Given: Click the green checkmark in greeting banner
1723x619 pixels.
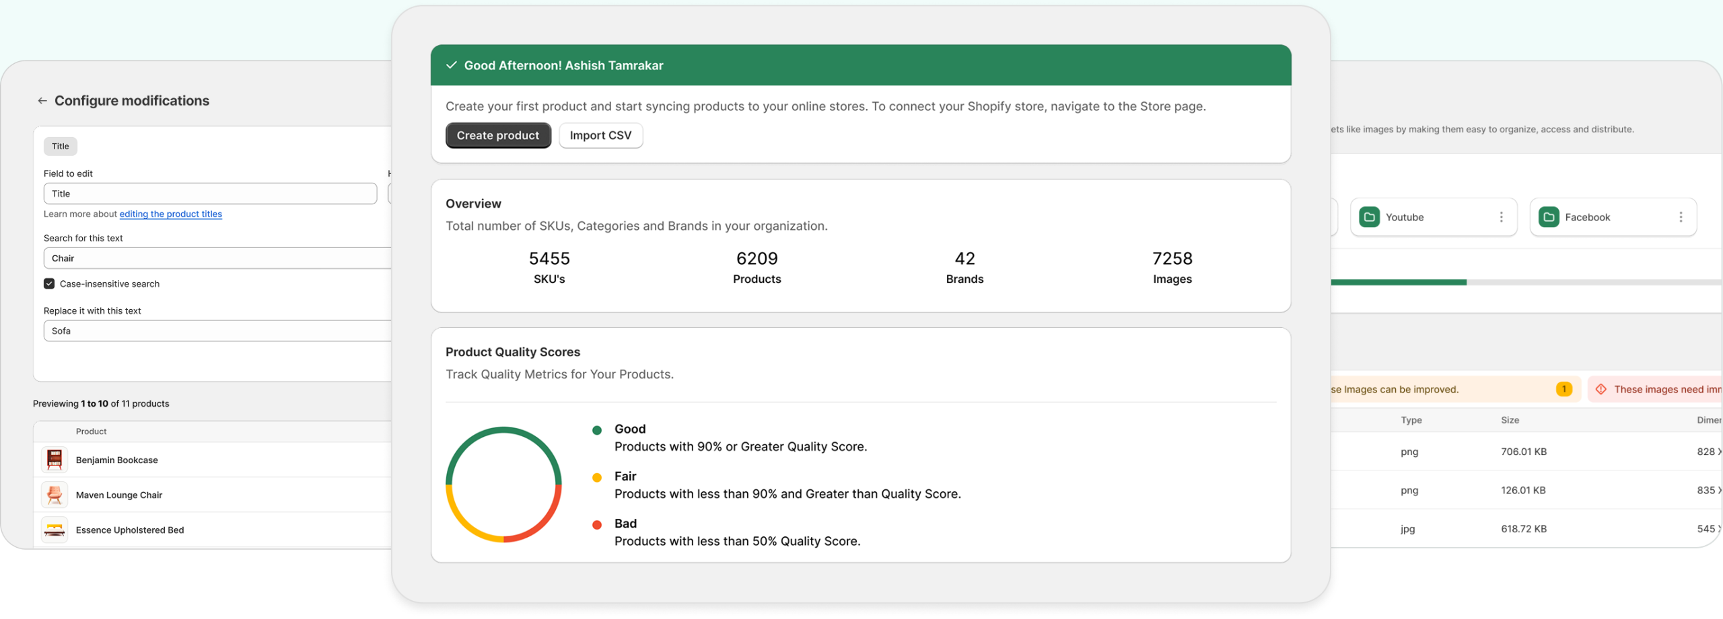Looking at the screenshot, I should click(x=452, y=65).
